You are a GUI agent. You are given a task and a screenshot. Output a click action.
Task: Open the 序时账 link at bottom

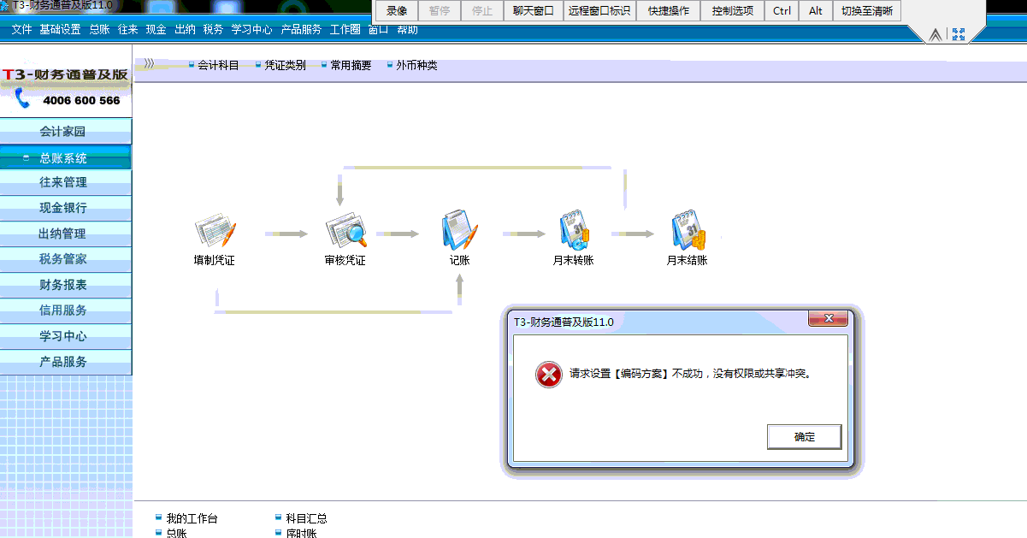(x=301, y=533)
